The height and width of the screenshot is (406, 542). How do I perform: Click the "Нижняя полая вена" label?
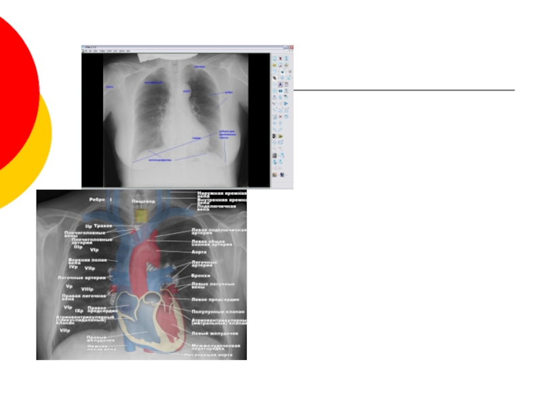coord(102,348)
